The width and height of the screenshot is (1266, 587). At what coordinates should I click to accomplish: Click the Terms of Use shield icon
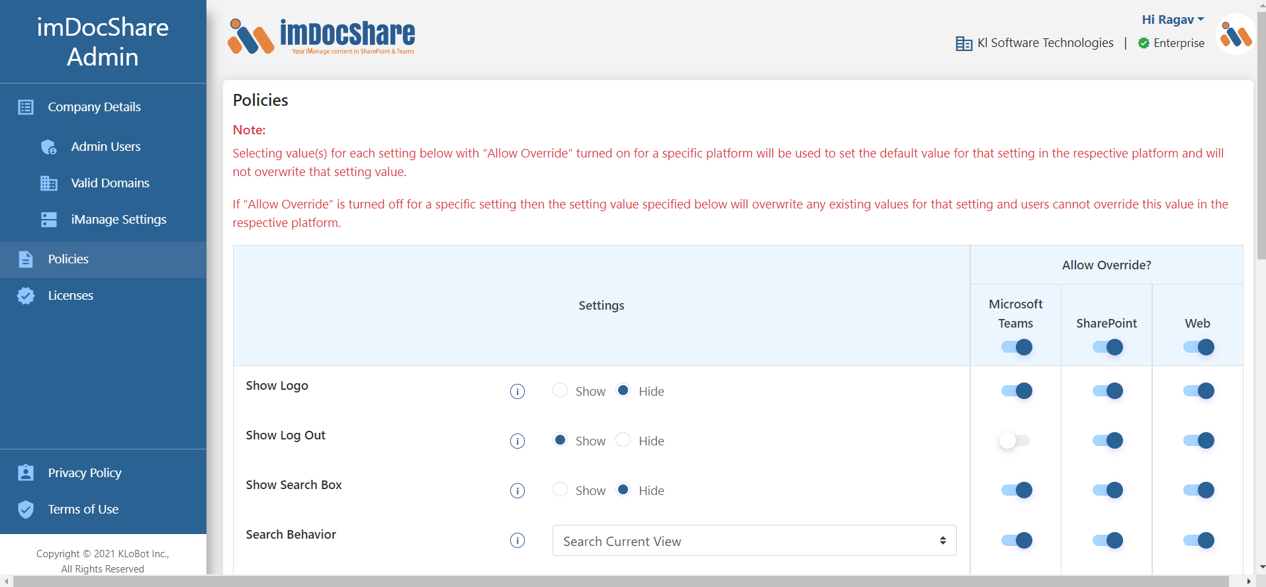26,510
